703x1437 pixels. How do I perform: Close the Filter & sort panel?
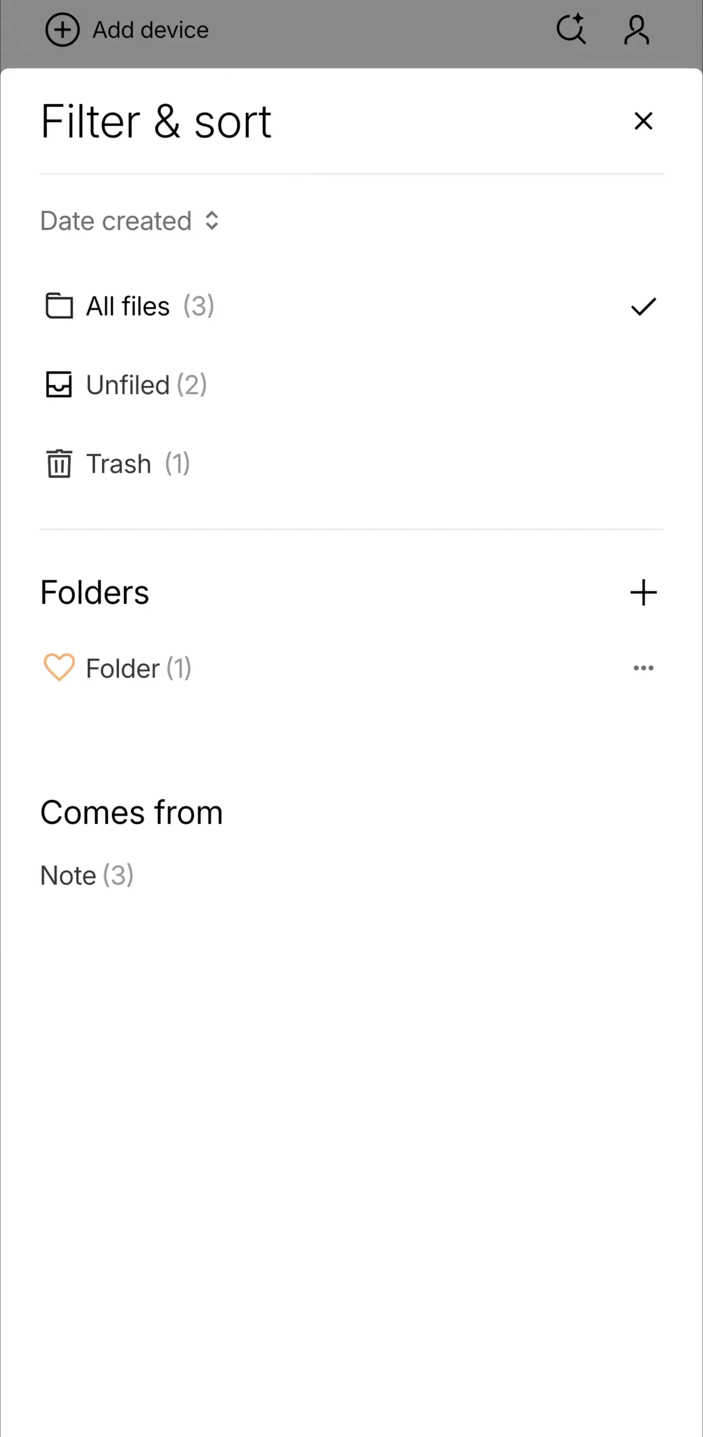643,121
